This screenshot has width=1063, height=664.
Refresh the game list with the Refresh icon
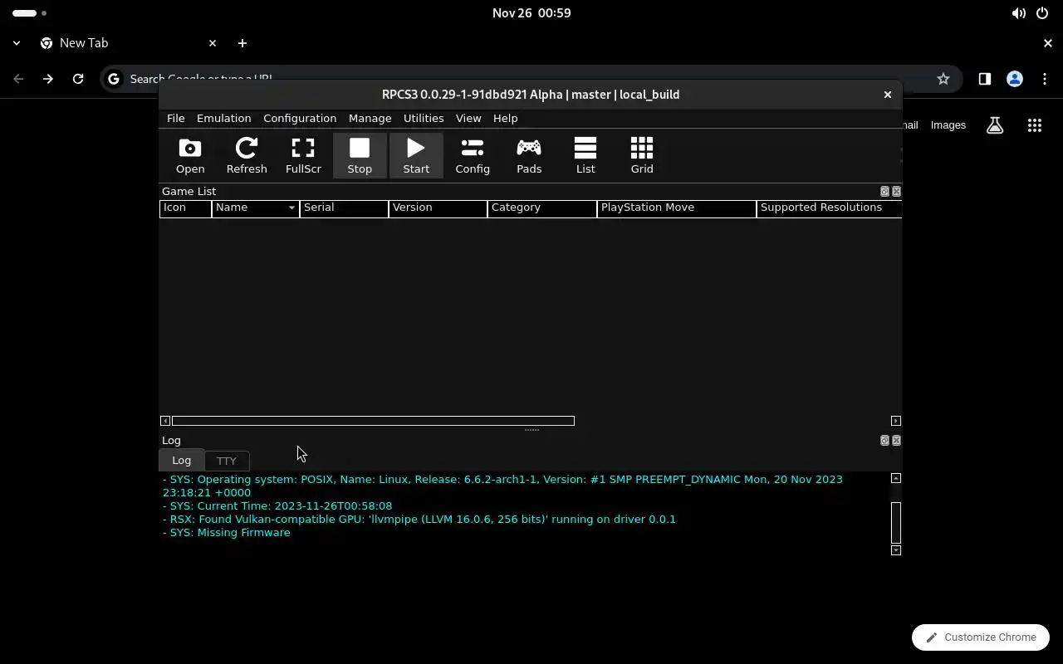247,155
